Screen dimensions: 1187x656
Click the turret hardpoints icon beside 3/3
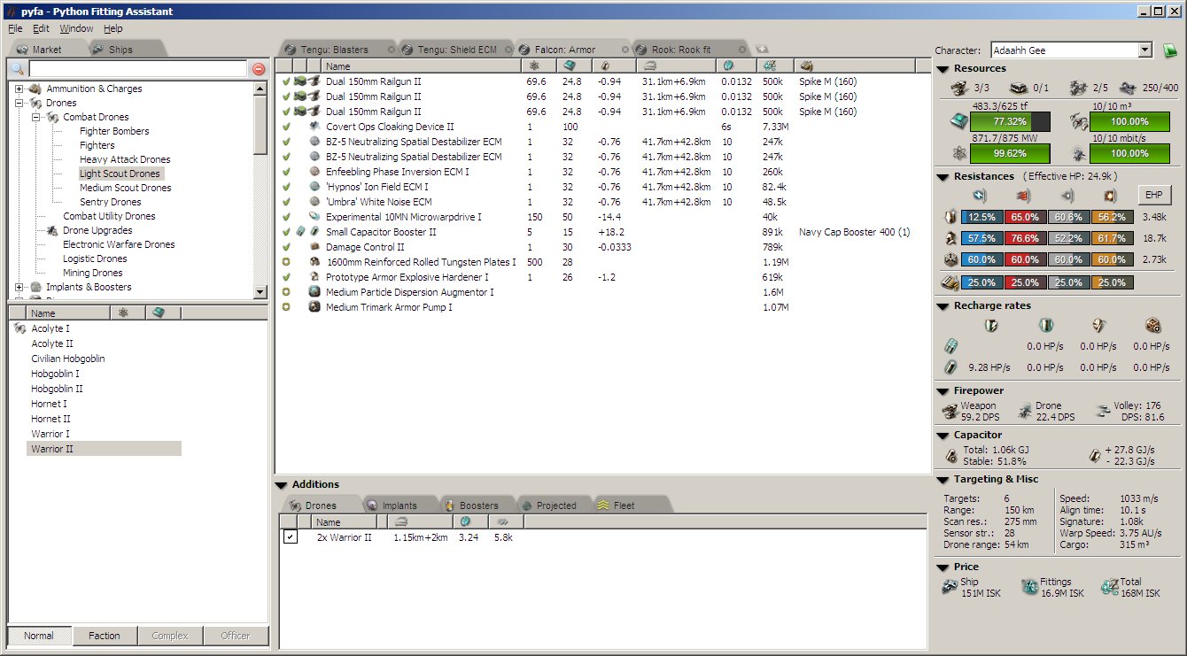pos(959,88)
